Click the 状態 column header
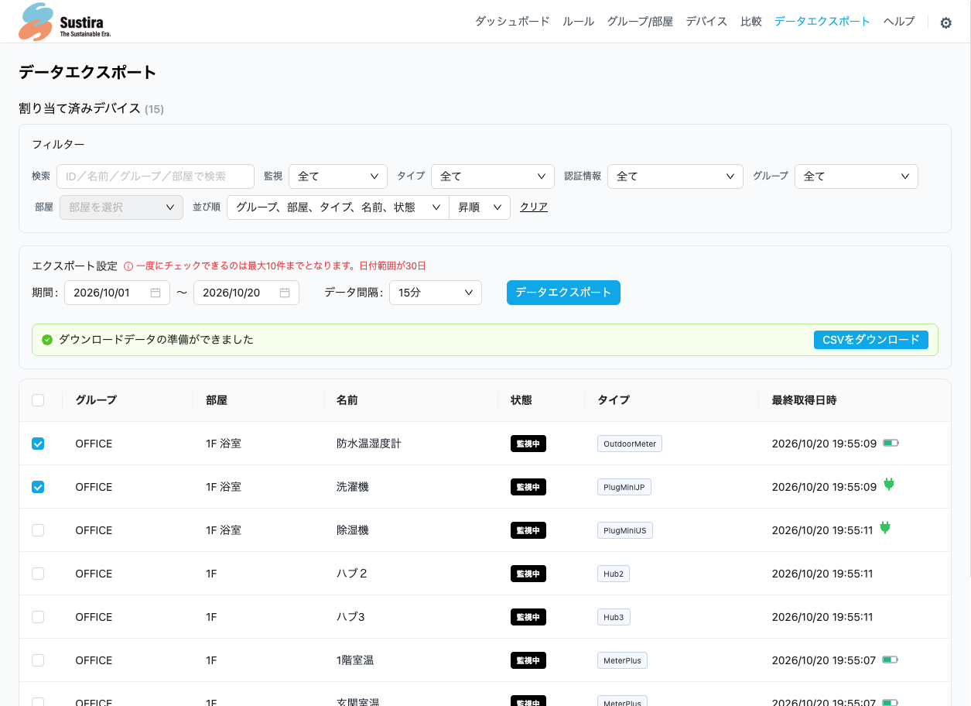Viewport: 971px width, 706px height. click(521, 400)
